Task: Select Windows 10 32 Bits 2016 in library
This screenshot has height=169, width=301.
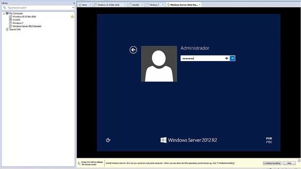Action: point(24,17)
